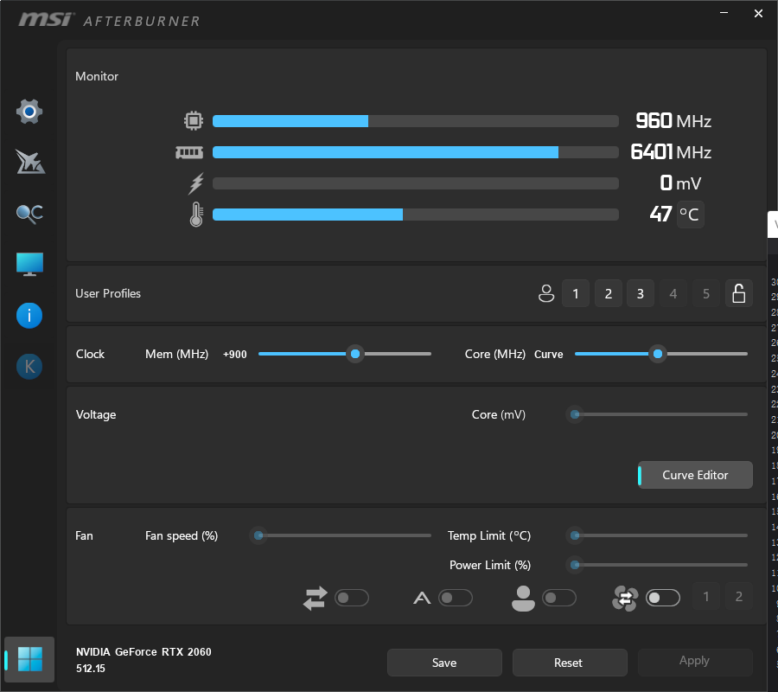This screenshot has height=692, width=778.
Task: Click the Reset button
Action: [x=570, y=663]
